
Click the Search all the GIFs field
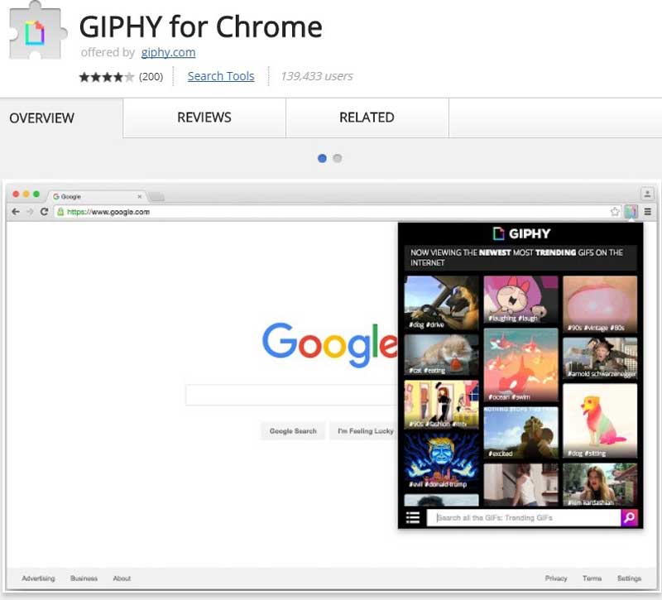click(524, 518)
